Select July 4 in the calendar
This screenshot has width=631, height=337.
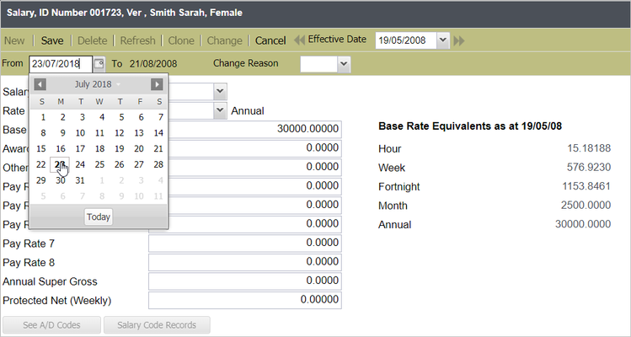tap(102, 118)
